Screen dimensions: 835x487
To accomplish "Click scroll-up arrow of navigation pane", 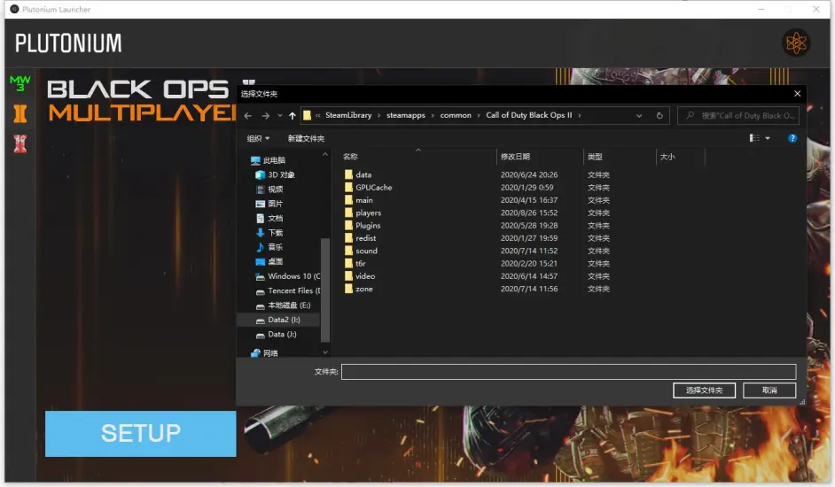I will click(324, 155).
